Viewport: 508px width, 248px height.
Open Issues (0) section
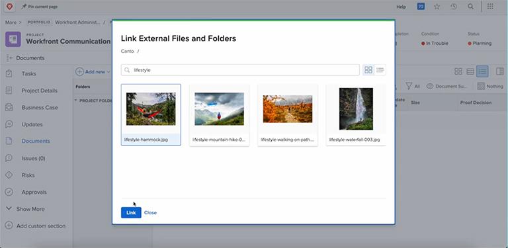pyautogui.click(x=33, y=158)
